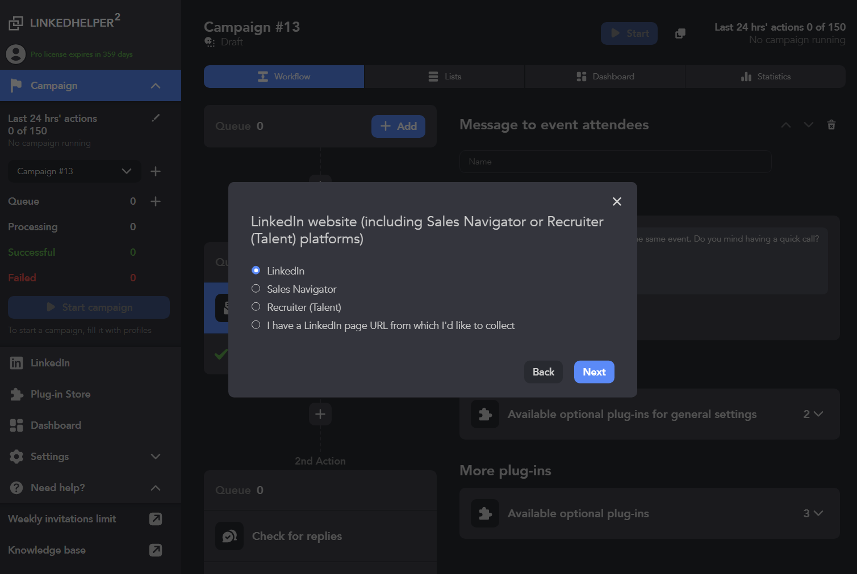Click the LinkedHelper logo icon

point(16,23)
